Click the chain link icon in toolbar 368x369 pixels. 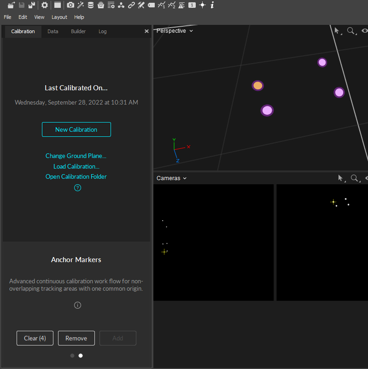(131, 5)
